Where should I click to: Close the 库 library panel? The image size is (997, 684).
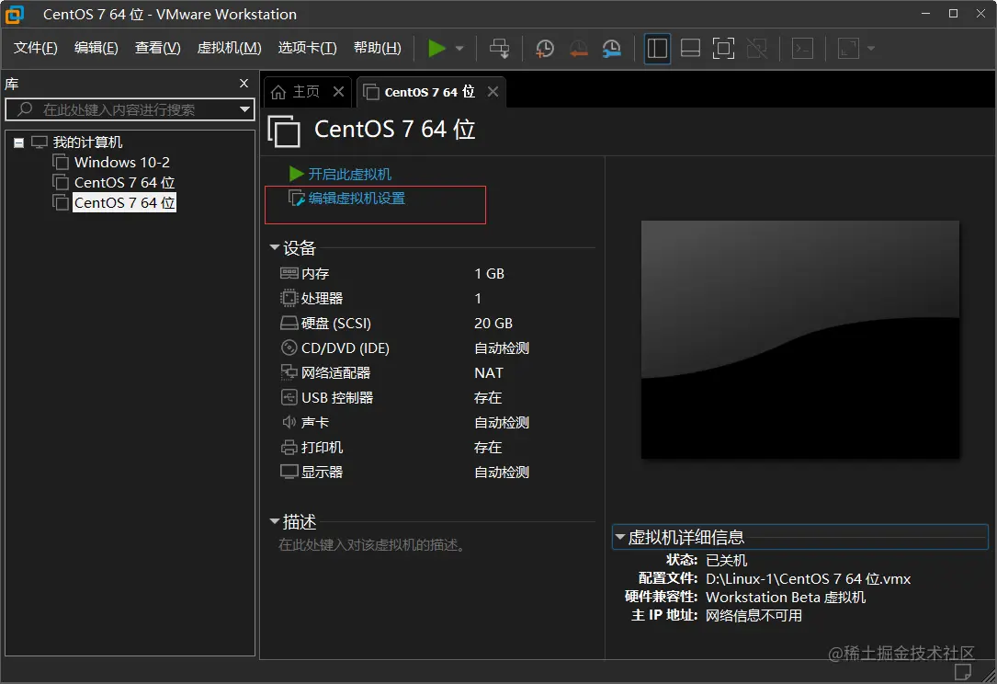pyautogui.click(x=244, y=84)
